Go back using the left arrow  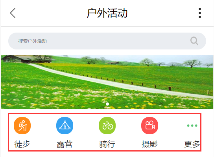tap(13, 13)
